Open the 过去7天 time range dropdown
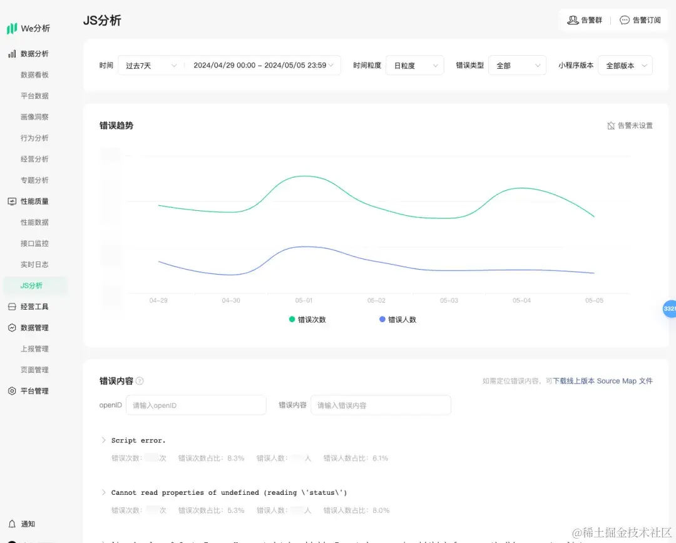 tap(151, 66)
